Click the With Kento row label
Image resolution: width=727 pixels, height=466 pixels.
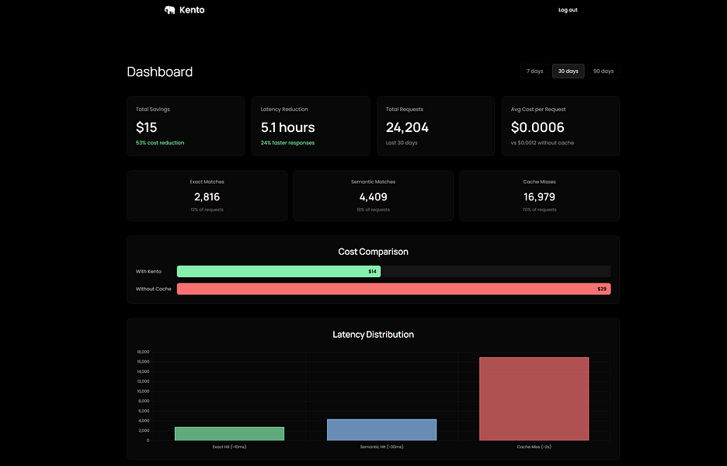148,272
